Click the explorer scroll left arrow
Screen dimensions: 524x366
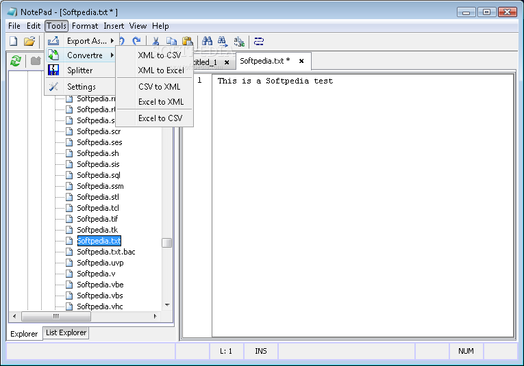point(14,316)
